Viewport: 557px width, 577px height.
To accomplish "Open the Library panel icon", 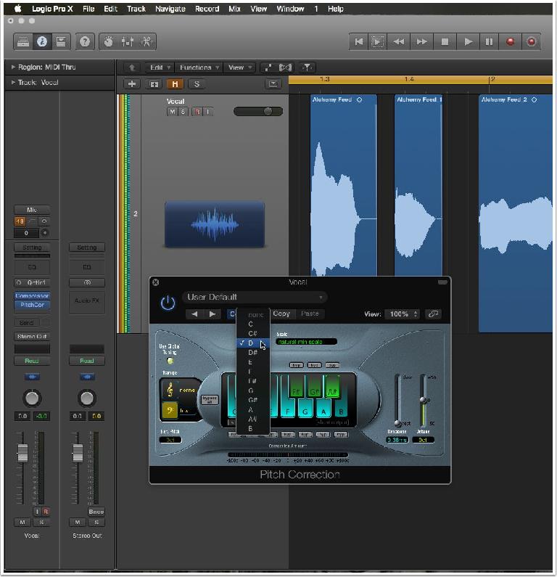I will click(x=22, y=41).
